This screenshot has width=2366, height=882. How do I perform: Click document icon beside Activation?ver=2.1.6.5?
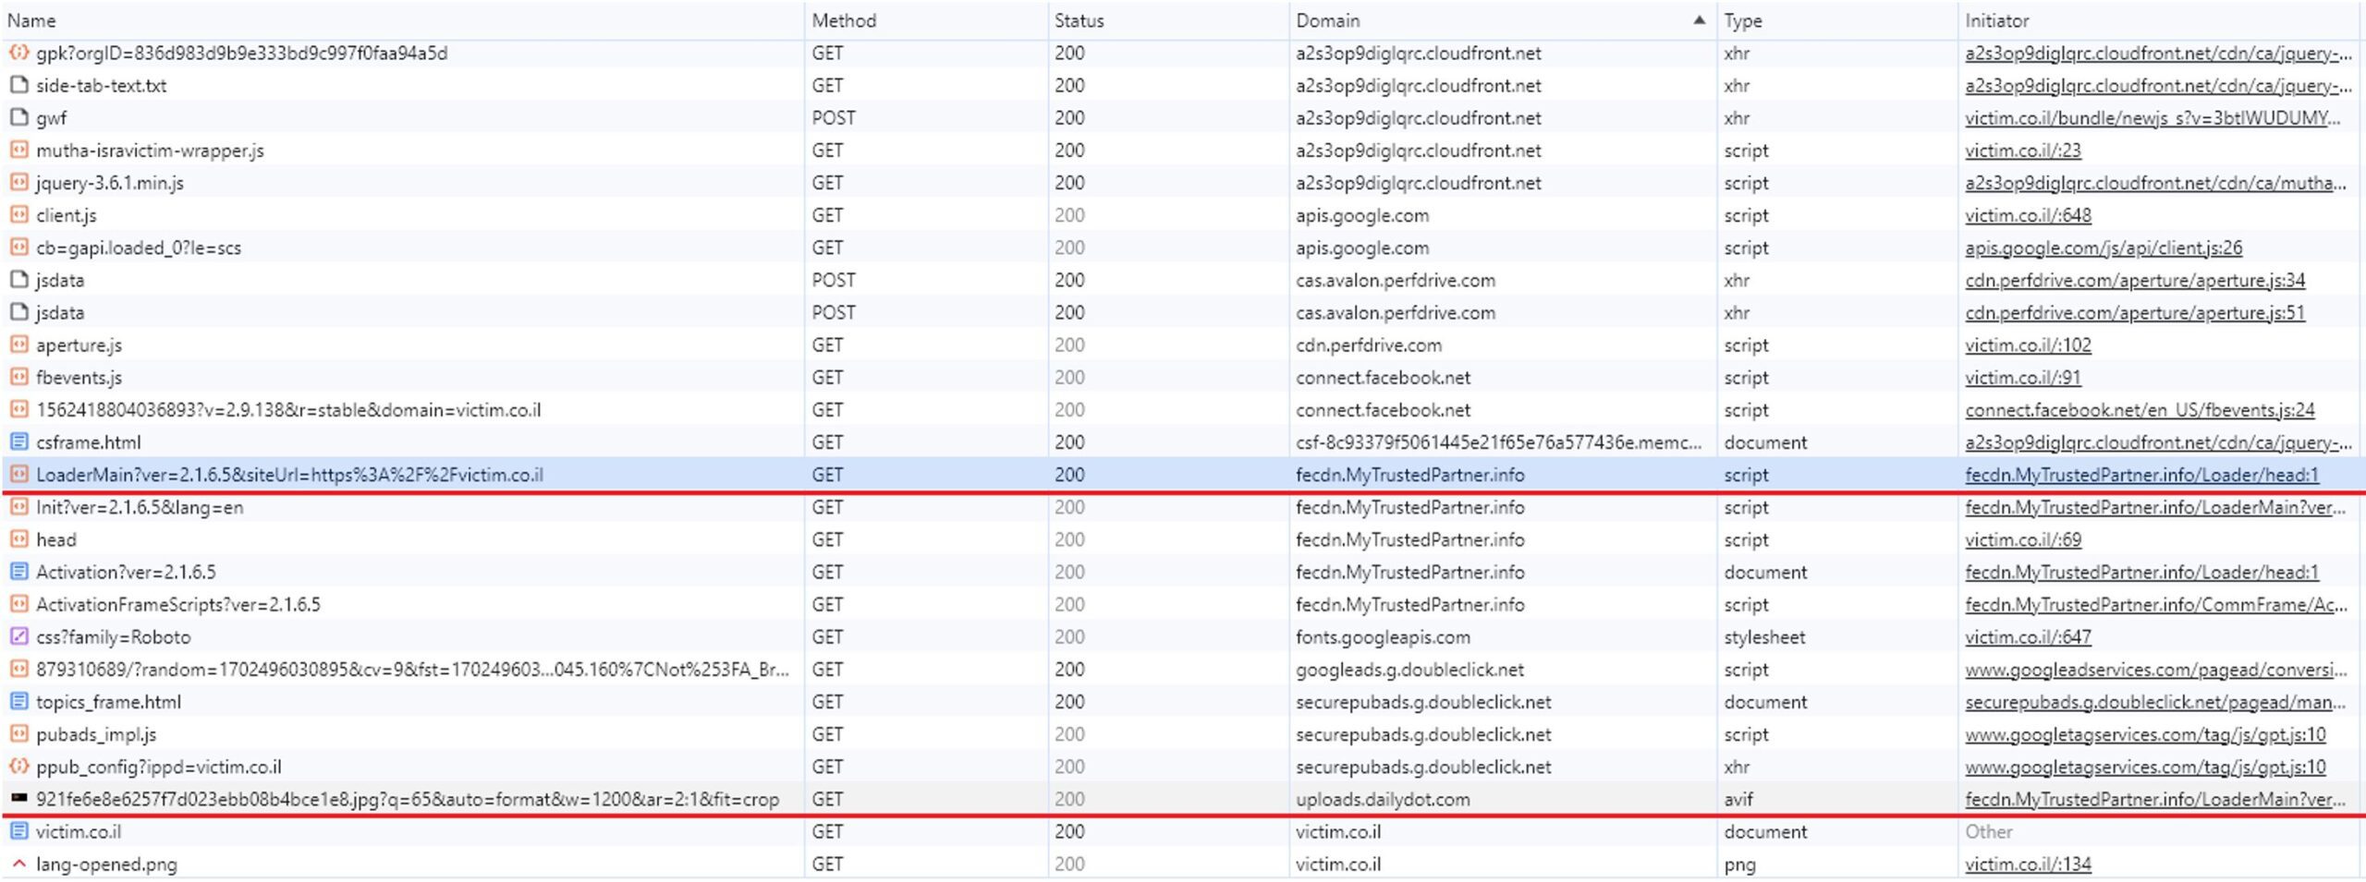18,572
